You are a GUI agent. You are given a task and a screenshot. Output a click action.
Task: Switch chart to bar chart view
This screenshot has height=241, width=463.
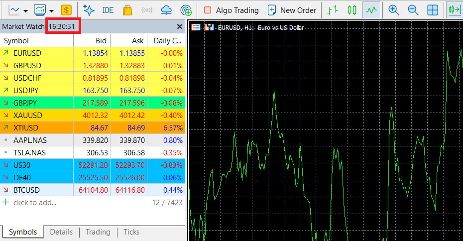333,10
